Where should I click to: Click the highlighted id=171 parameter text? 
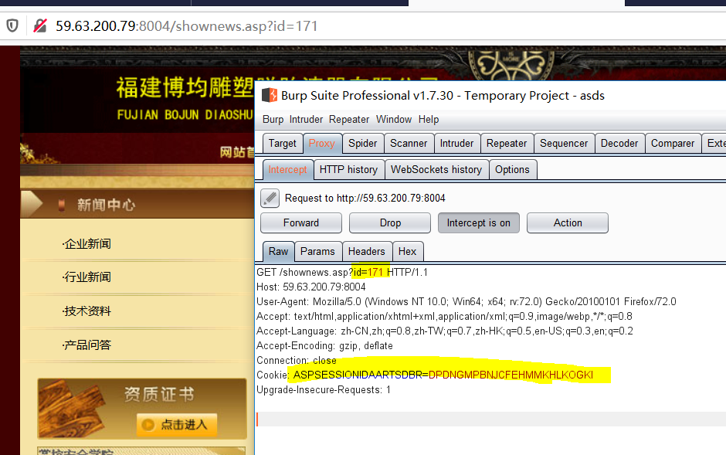(368, 272)
